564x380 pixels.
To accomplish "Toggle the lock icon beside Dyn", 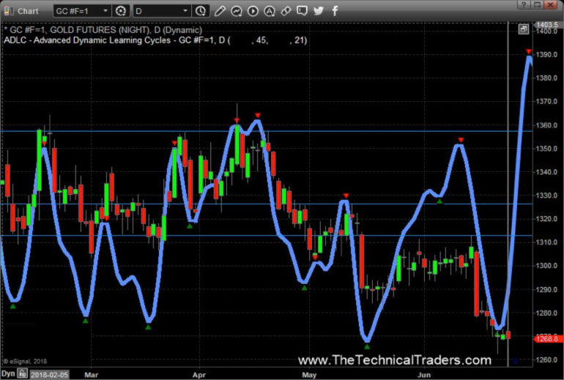I will (x=22, y=374).
